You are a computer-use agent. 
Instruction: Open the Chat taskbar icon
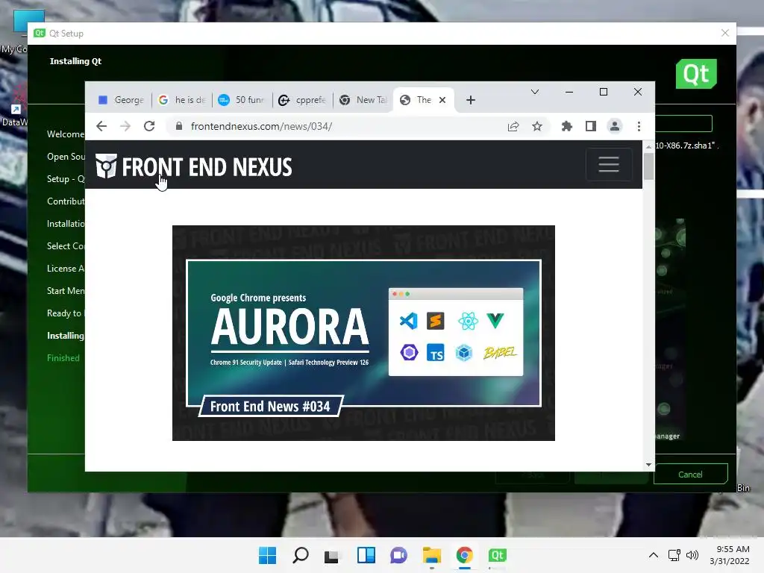click(x=398, y=555)
